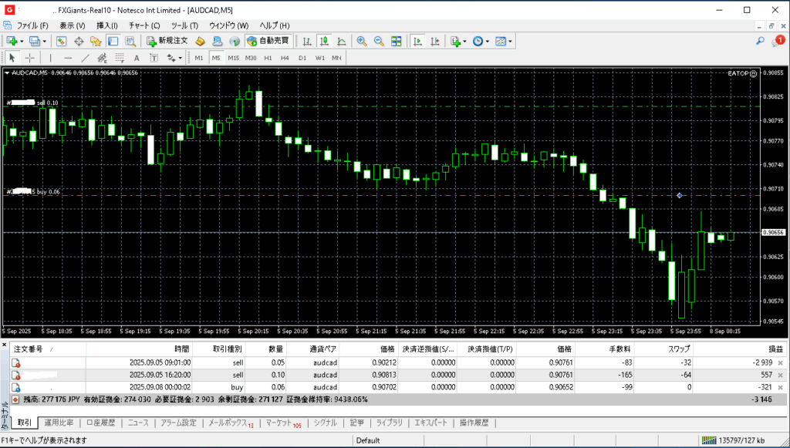Viewport: 790px width, 448px height.
Task: Switch to the 口座履歴 tab
Action: tap(100, 423)
